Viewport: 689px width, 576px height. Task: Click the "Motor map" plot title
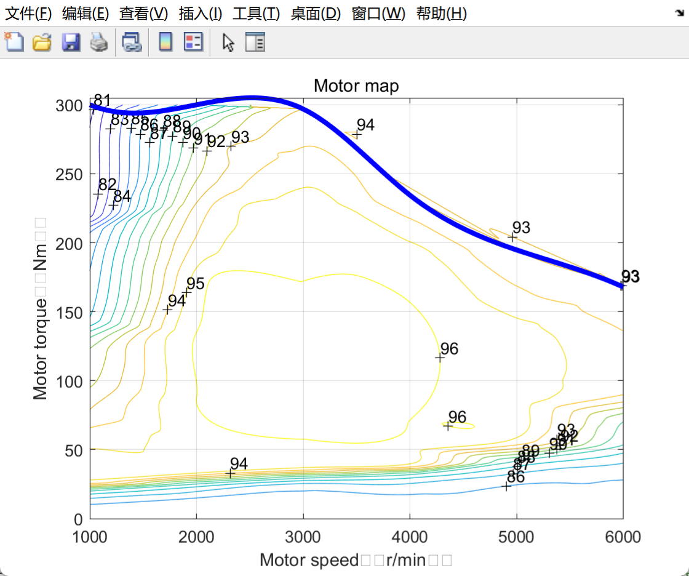coord(356,86)
